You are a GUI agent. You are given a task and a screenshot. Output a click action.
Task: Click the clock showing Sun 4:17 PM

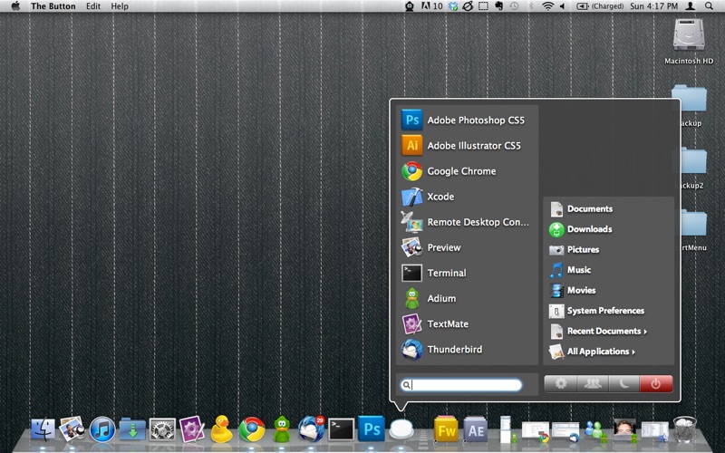pyautogui.click(x=653, y=6)
